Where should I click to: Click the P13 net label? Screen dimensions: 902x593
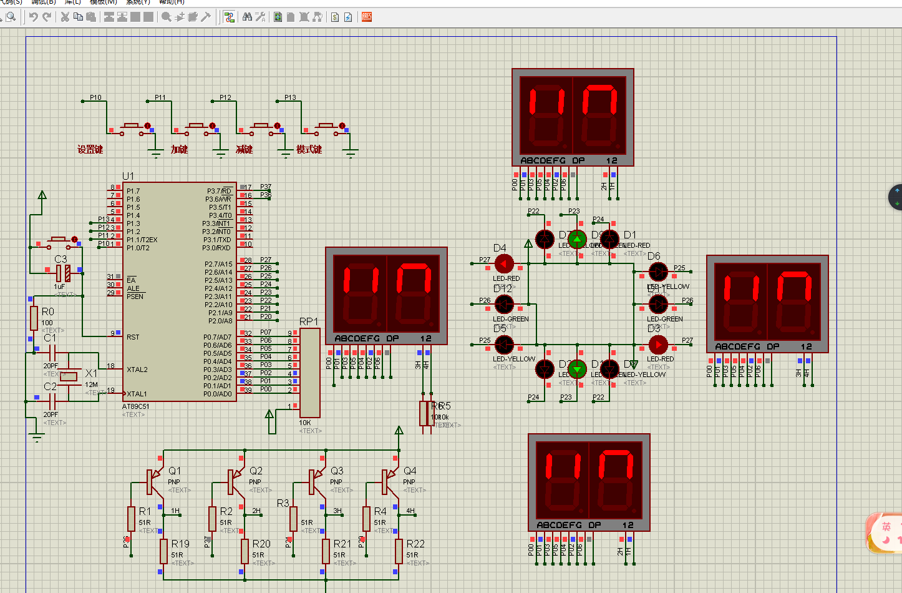tap(290, 97)
